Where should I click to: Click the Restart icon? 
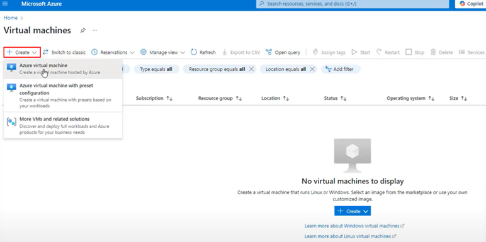tap(379, 52)
